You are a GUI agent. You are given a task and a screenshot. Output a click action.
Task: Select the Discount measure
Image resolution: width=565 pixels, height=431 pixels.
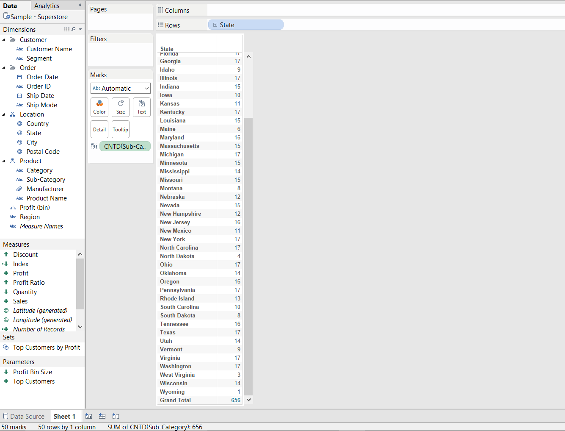point(25,254)
